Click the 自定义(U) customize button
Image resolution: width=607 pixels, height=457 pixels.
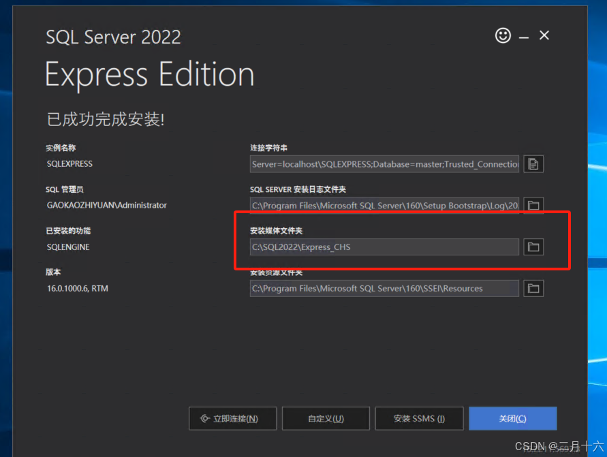pos(326,418)
